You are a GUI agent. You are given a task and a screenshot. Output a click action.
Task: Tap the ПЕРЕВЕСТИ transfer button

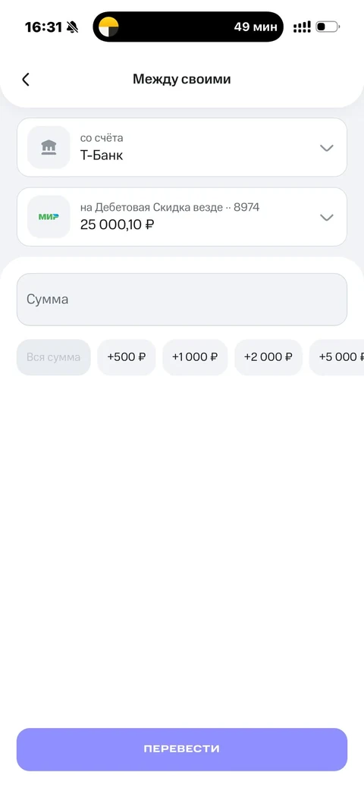pyautogui.click(x=182, y=749)
